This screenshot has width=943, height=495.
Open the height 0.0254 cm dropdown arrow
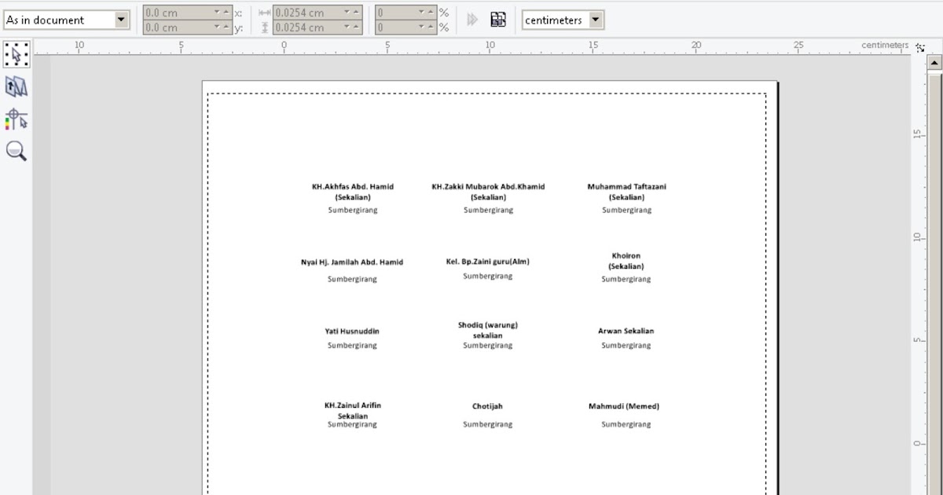point(347,27)
